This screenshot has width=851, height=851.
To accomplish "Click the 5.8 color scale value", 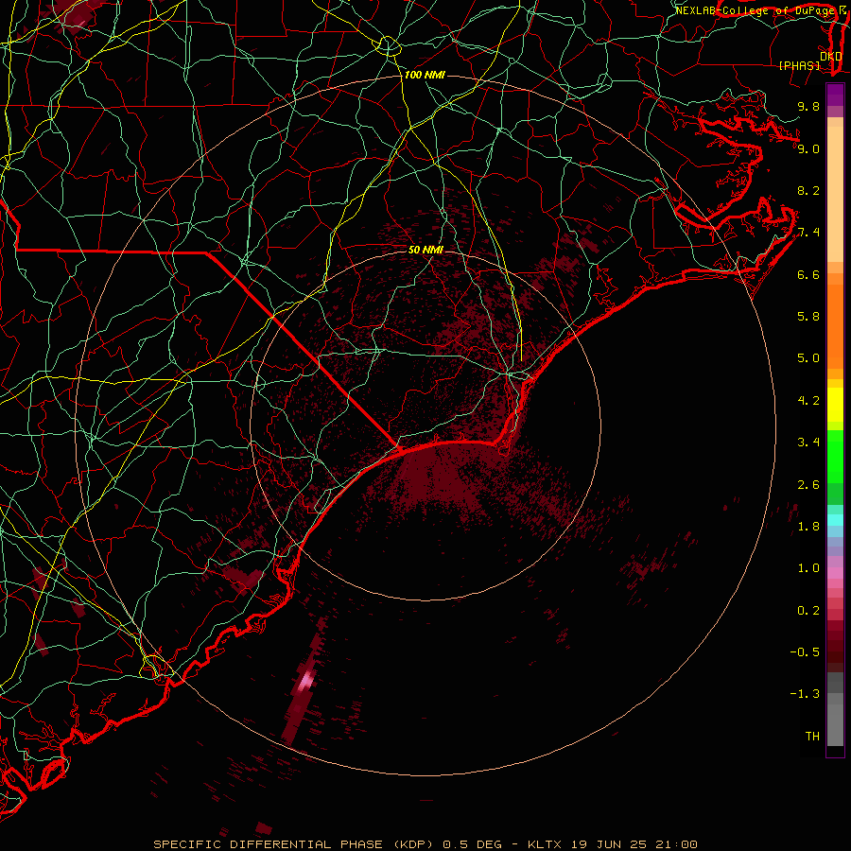I will [x=808, y=317].
